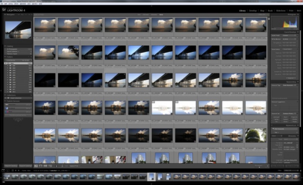This screenshot has height=185, width=303.
Task: Open the Map module
Action: [x=262, y=11]
